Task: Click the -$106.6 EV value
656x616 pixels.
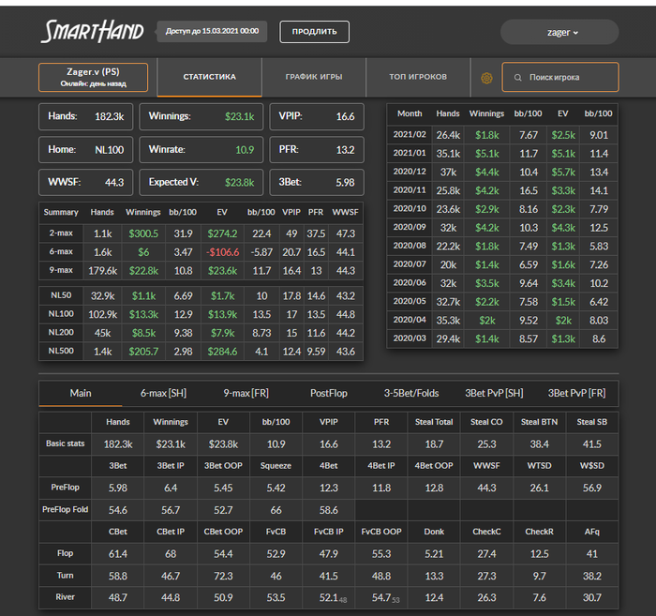Action: [x=222, y=252]
